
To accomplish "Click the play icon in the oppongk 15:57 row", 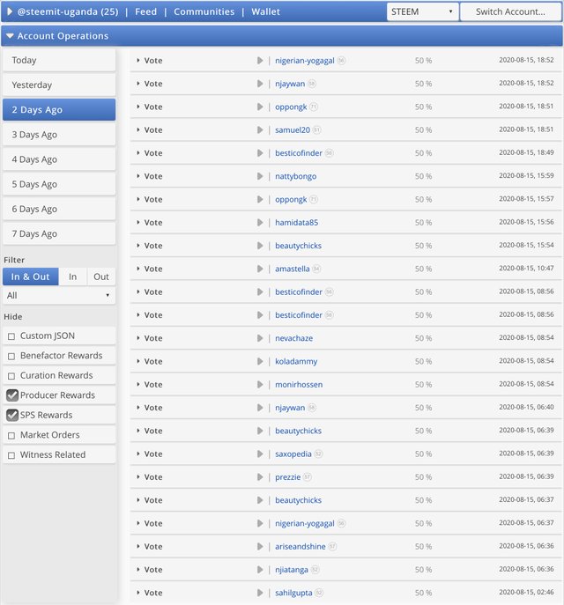I will (x=260, y=200).
